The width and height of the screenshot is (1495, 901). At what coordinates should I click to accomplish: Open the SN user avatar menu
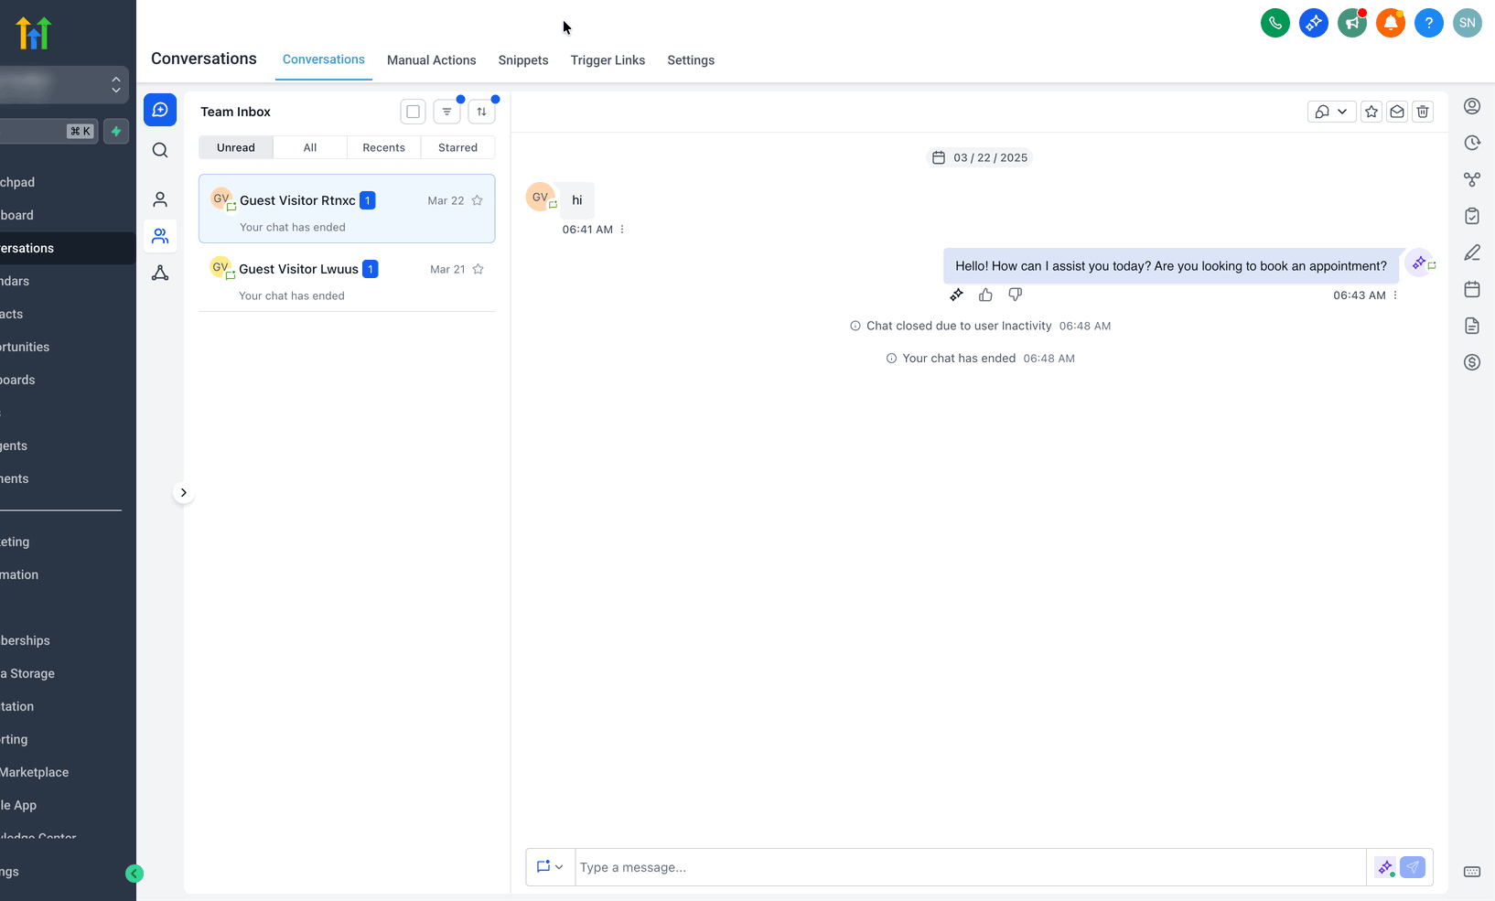point(1468,23)
